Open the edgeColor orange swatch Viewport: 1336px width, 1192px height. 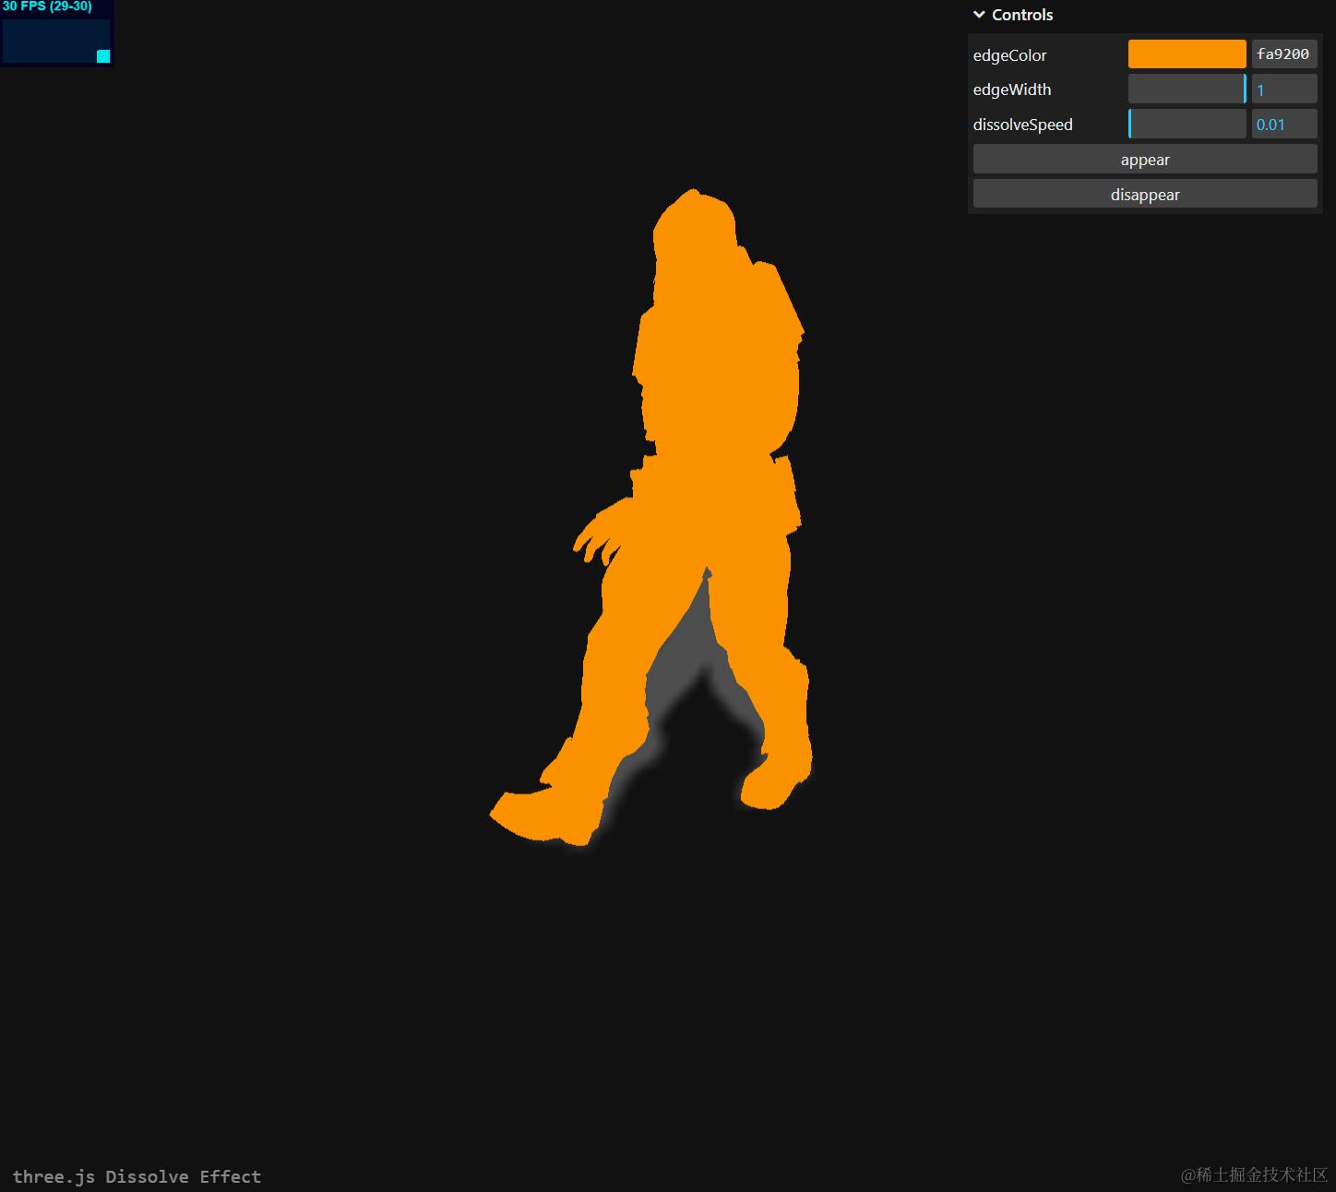(1187, 54)
